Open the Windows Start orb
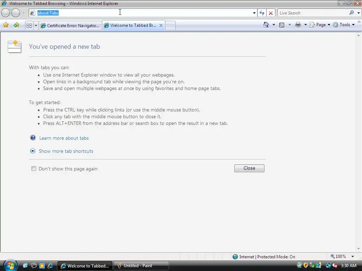 point(10,265)
